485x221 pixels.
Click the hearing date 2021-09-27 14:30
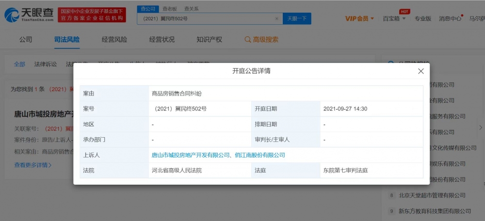tap(345, 109)
